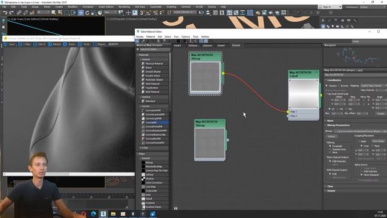Click the Render Setup icon
The height and width of the screenshot is (218, 387).
pos(258,13)
